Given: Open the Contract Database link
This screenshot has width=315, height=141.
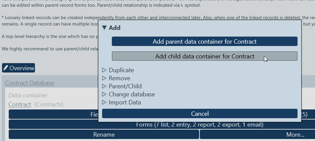Looking at the screenshot, I should tap(30, 83).
